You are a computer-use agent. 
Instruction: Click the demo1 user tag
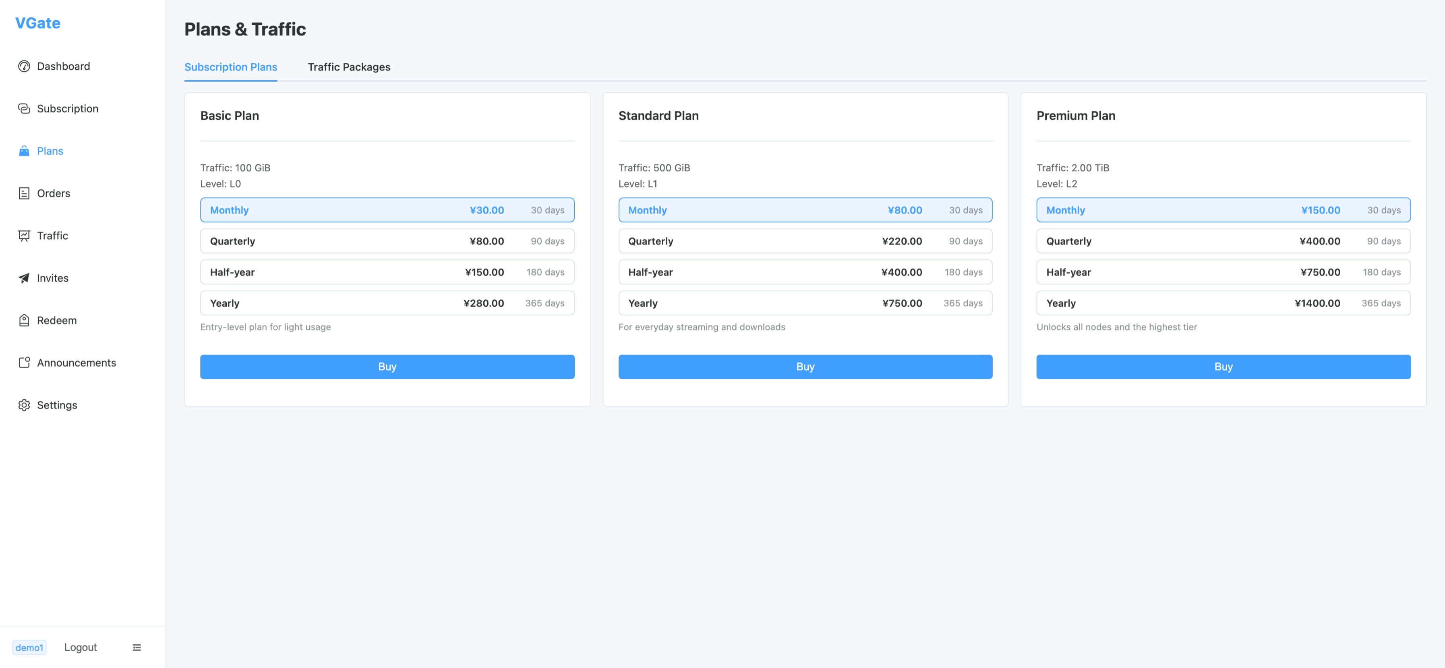(29, 647)
